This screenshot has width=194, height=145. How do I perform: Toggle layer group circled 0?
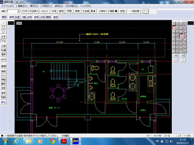pyautogui.click(x=181, y=24)
